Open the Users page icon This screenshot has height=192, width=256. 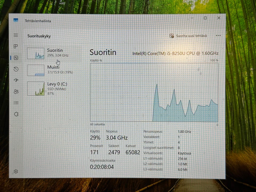click(x=16, y=91)
